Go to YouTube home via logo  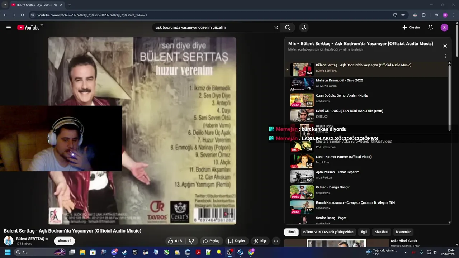tap(28, 28)
